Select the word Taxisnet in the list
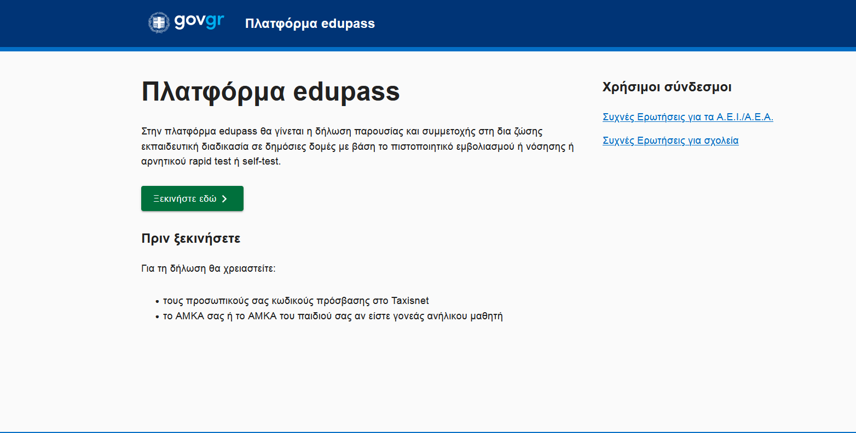The height and width of the screenshot is (433, 856). click(x=410, y=301)
